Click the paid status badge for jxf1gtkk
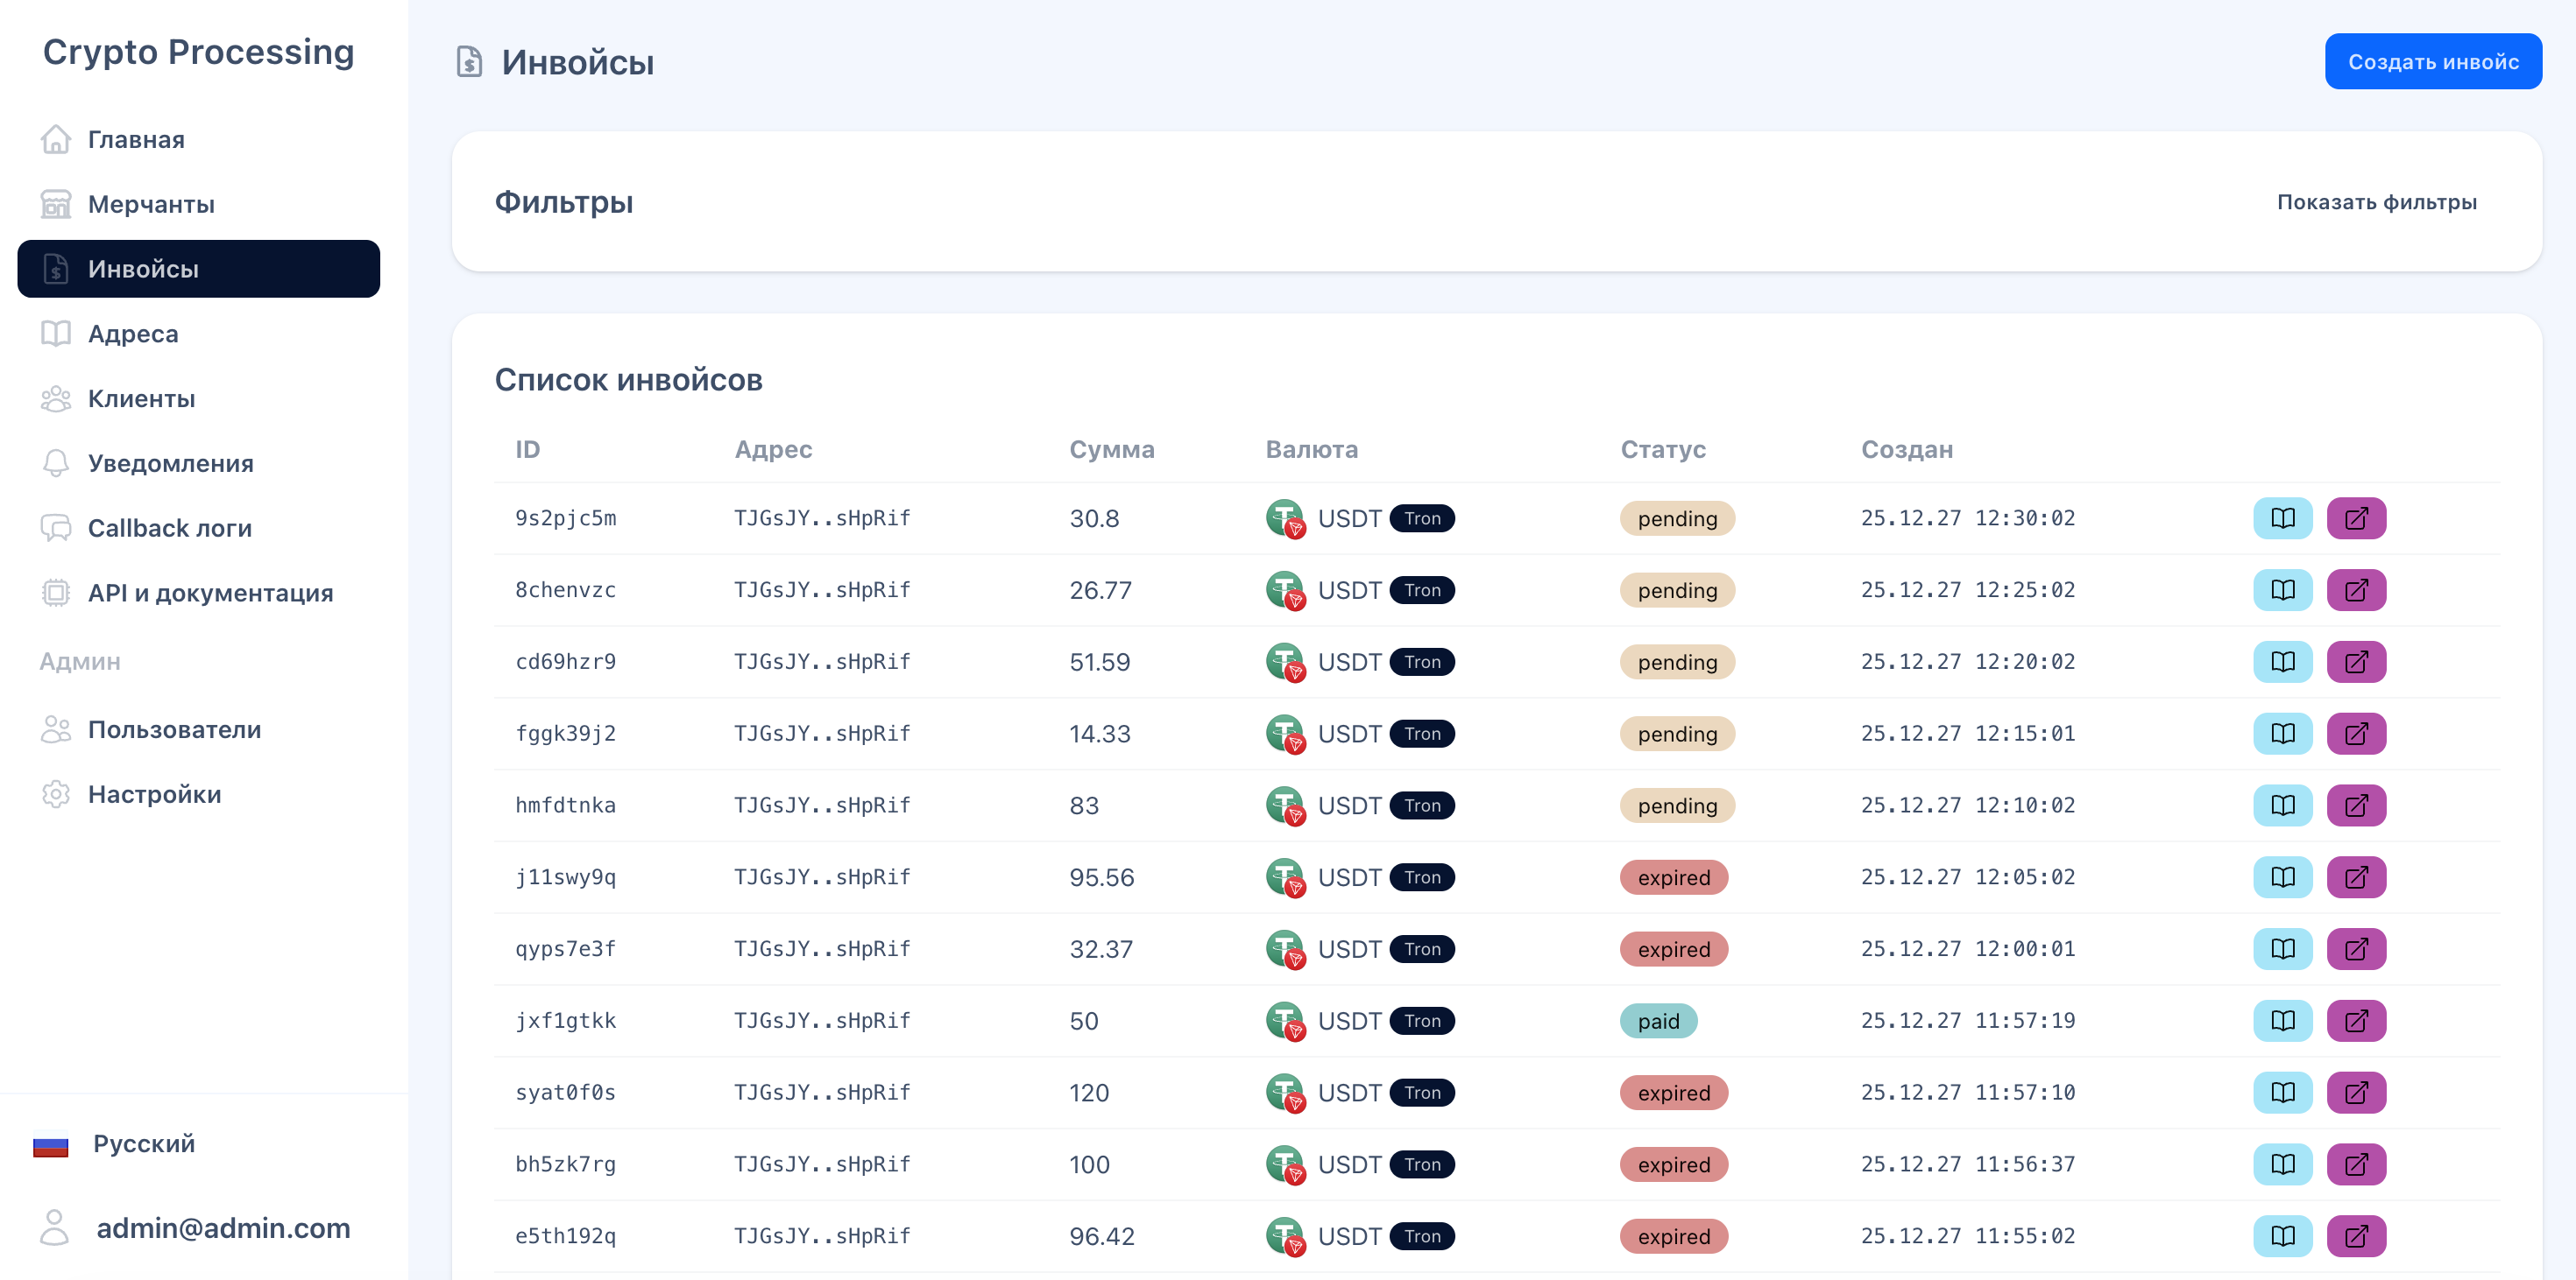This screenshot has width=2576, height=1280. (x=1657, y=1021)
